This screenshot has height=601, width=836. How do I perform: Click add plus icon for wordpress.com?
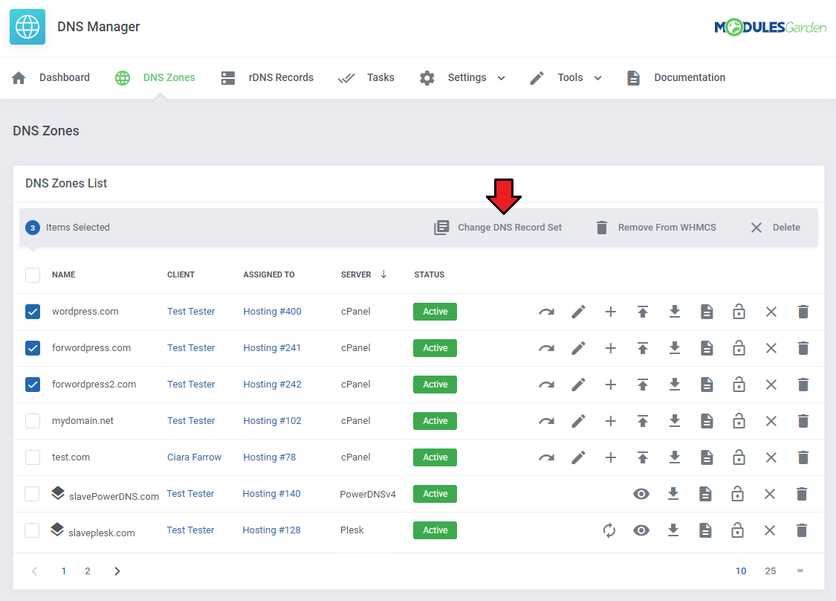pyautogui.click(x=611, y=312)
